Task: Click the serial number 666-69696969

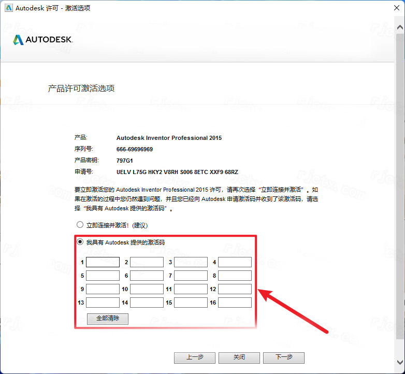Action: point(135,149)
